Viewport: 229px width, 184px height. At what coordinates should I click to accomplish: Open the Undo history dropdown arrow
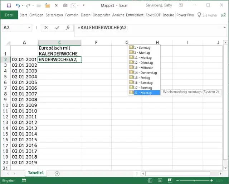click(x=23, y=5)
